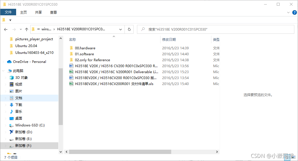Select the 01.software folder name
Viewport: 298px width, 161px height.
(84, 54)
